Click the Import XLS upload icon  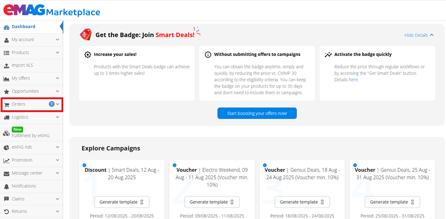[x=7, y=66]
